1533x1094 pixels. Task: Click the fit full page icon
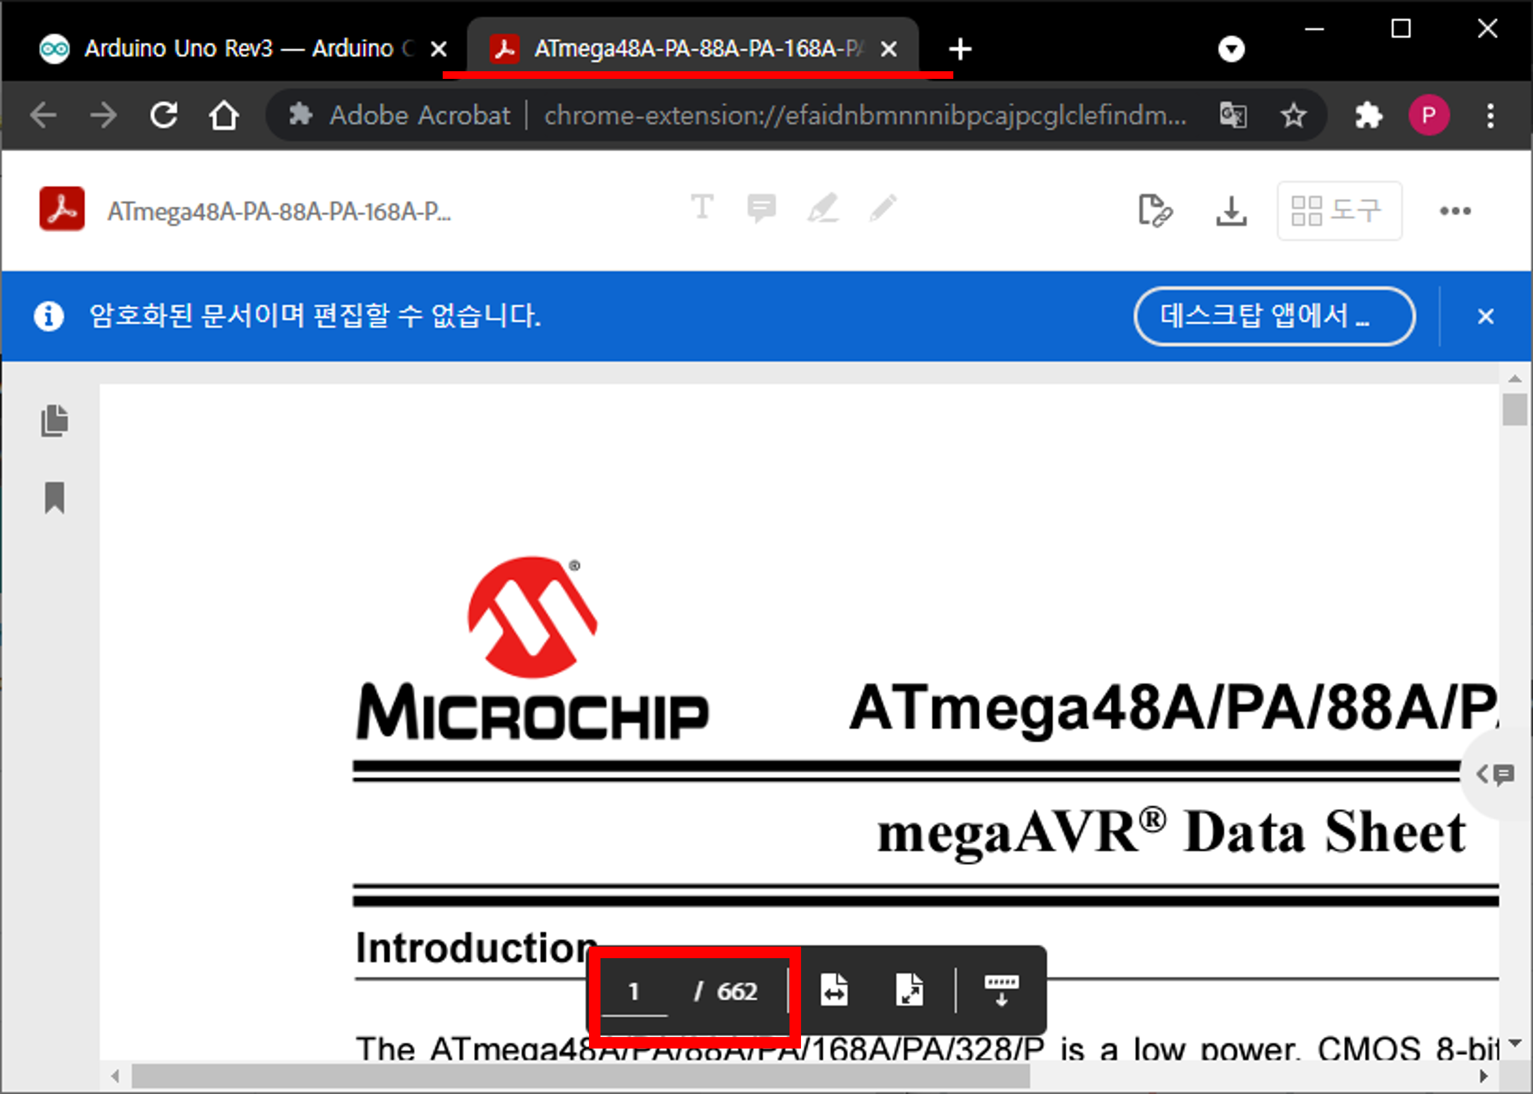tap(909, 990)
